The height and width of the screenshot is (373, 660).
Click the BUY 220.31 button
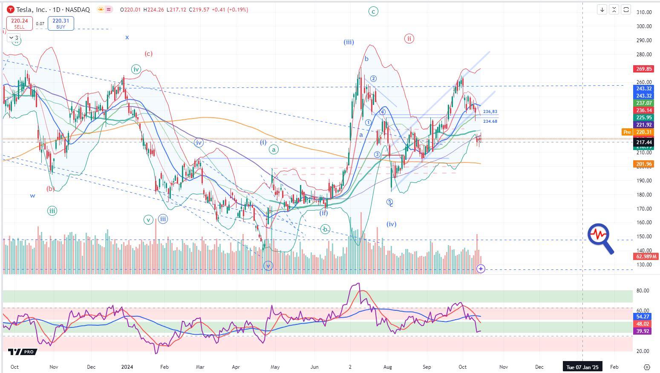(x=61, y=23)
